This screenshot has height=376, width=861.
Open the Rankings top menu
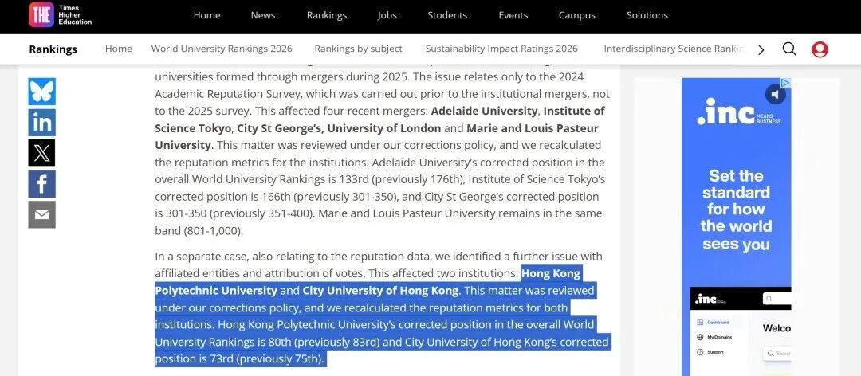[x=327, y=15]
